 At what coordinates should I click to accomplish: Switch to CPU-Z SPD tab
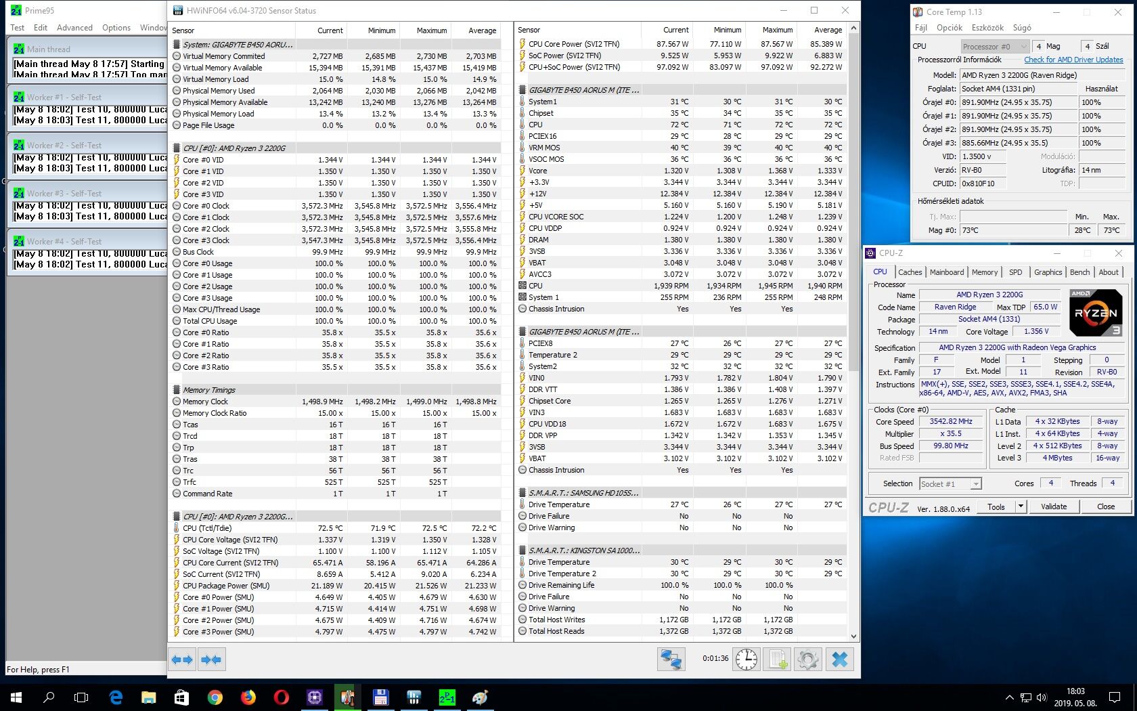pos(1016,272)
